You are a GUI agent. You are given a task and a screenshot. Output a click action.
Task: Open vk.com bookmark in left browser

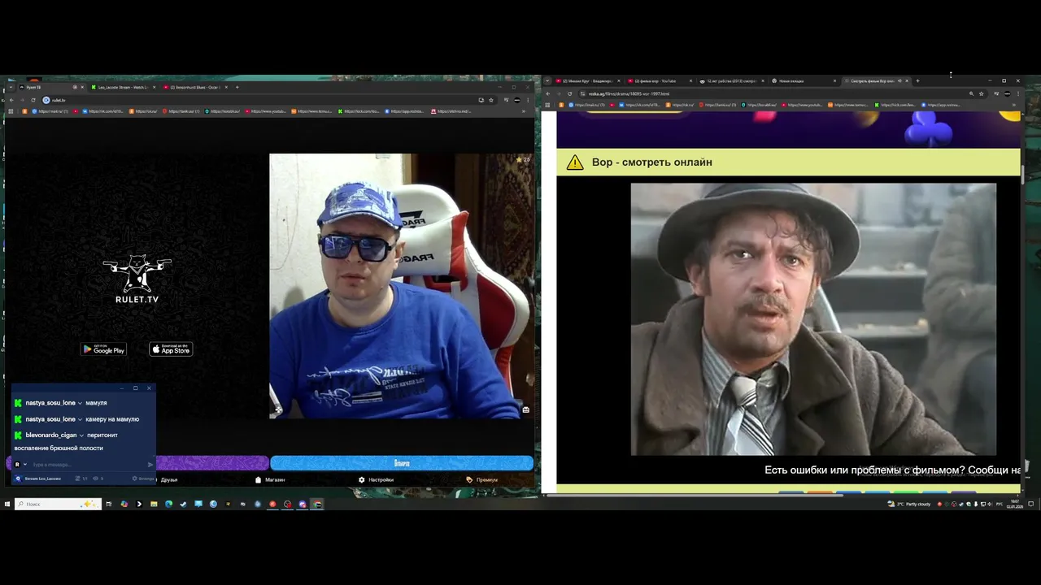pos(104,111)
